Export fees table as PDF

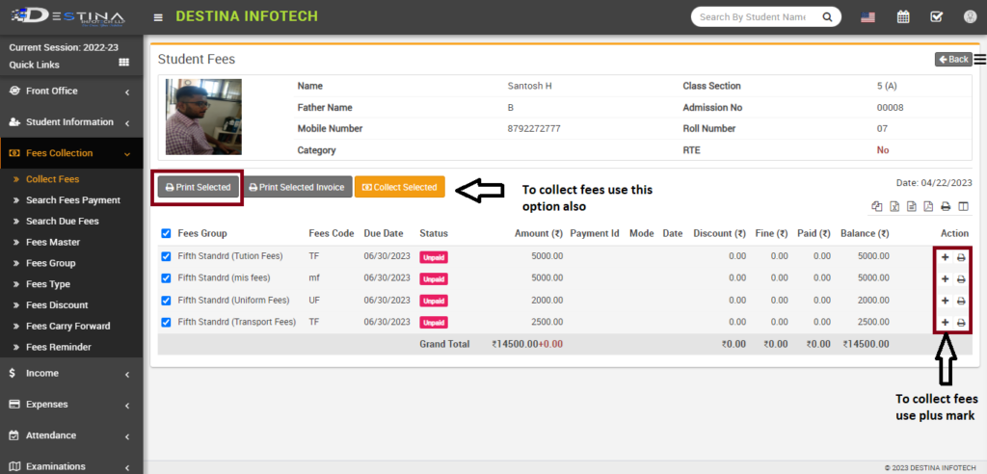click(927, 206)
